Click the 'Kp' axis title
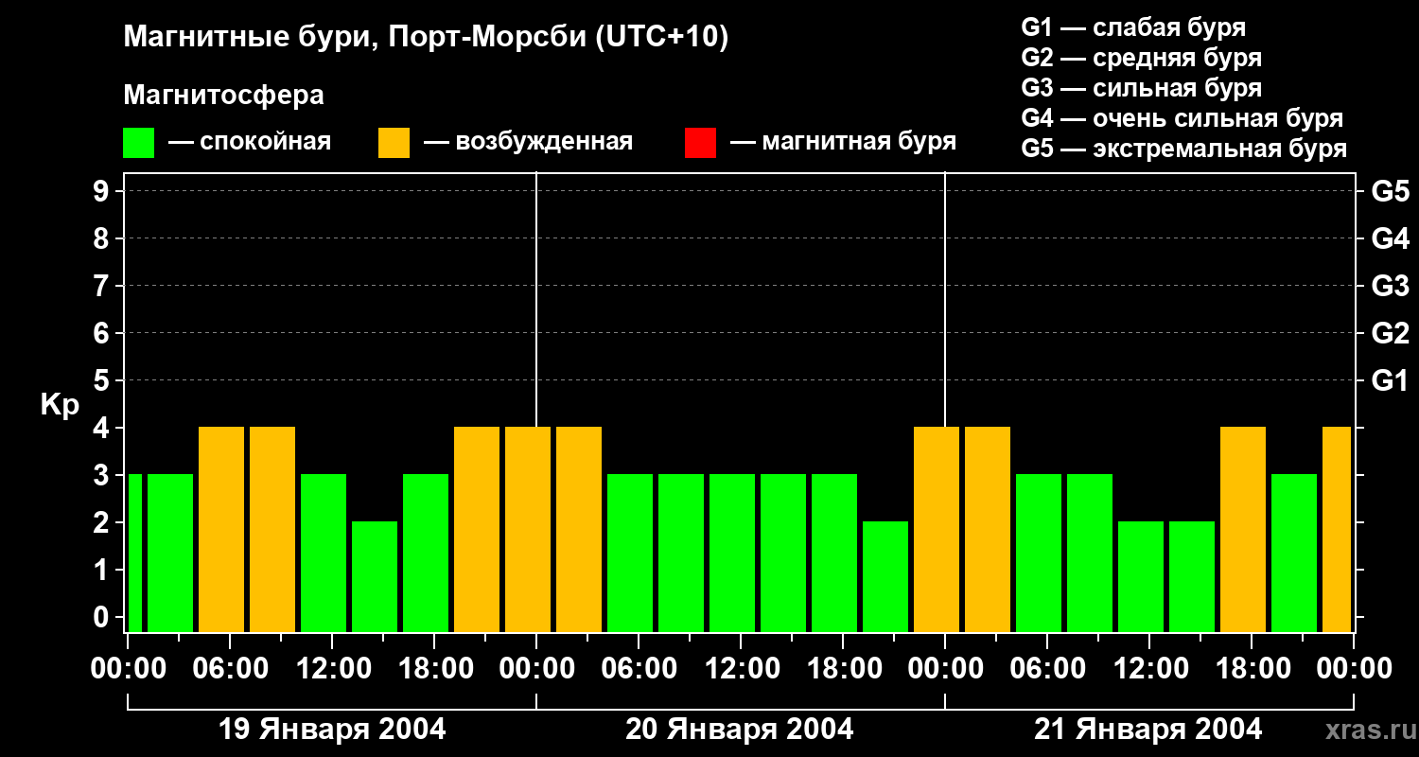This screenshot has width=1419, height=757. [60, 405]
